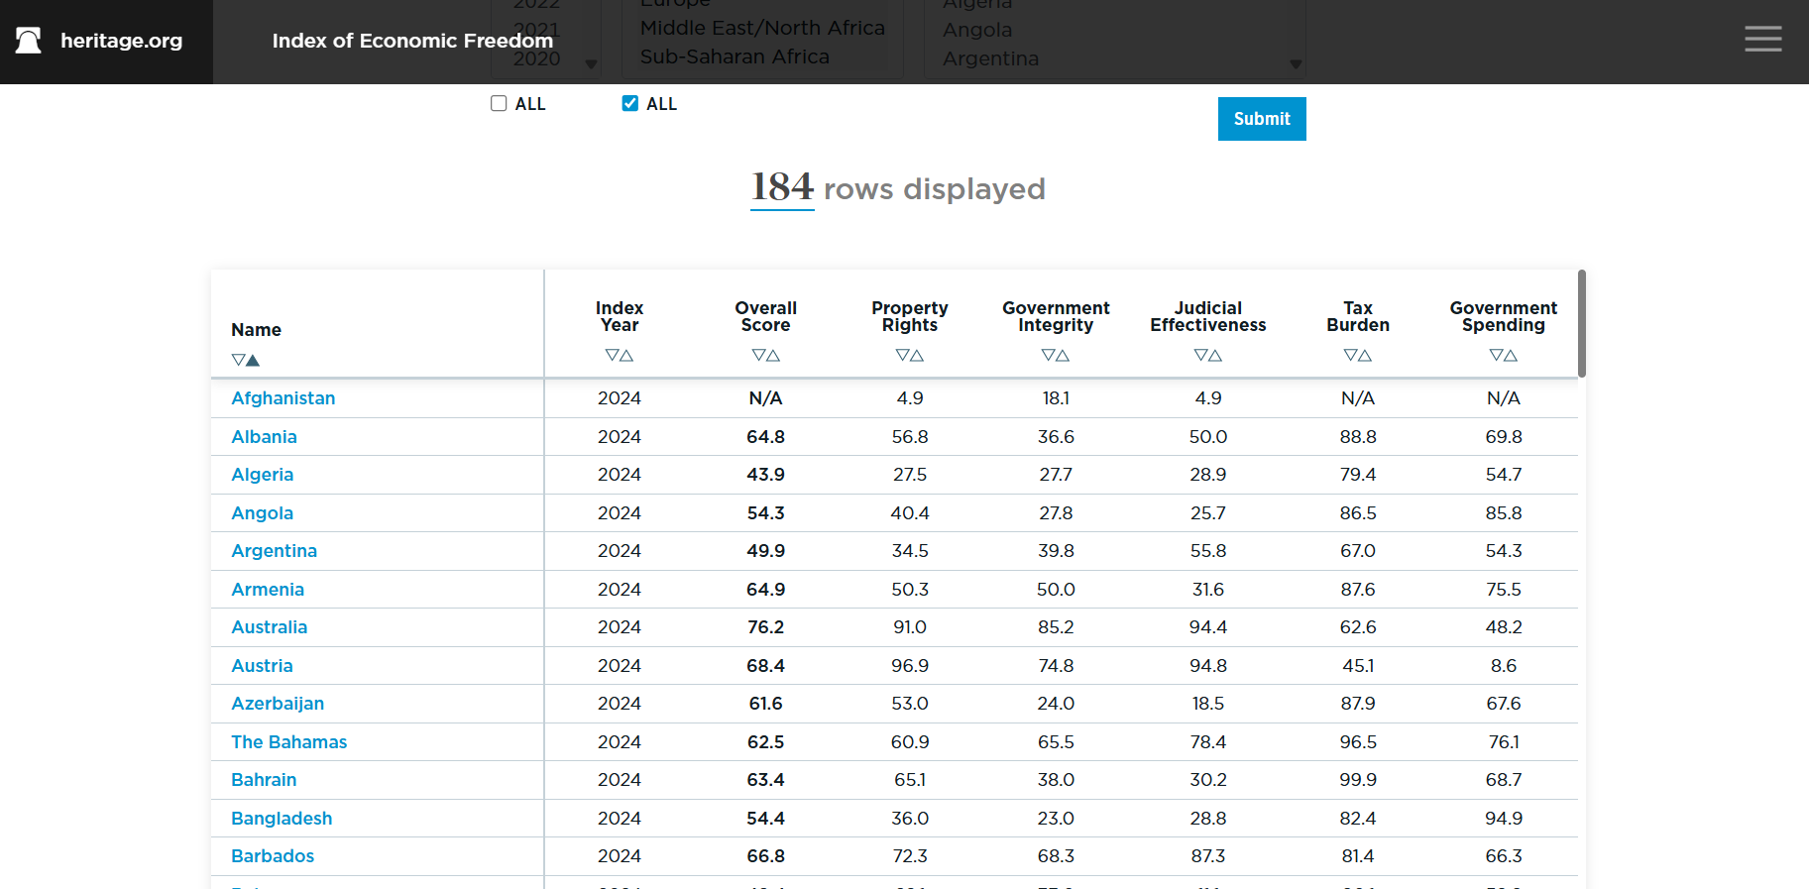Sort Property Rights ascending with up triangle
1809x889 pixels.
917,355
